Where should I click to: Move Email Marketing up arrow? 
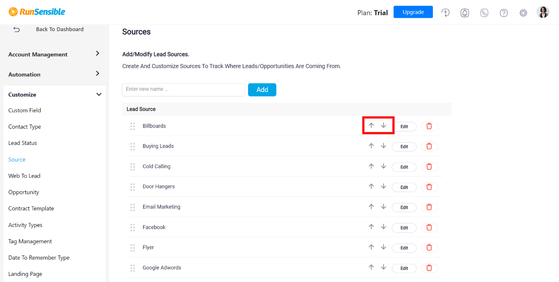371,206
